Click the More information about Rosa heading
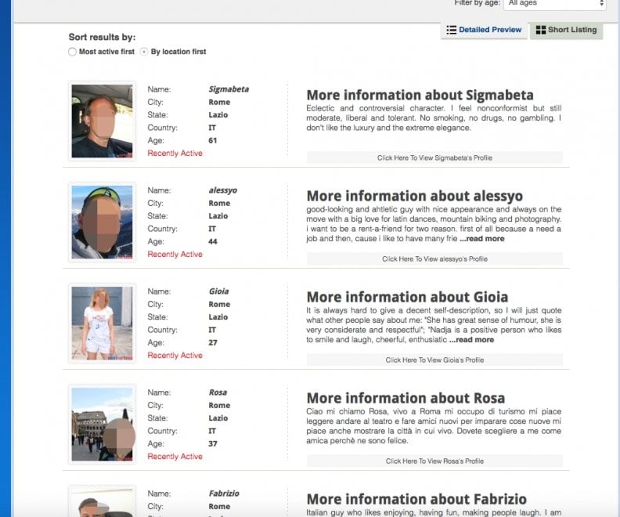 point(406,399)
